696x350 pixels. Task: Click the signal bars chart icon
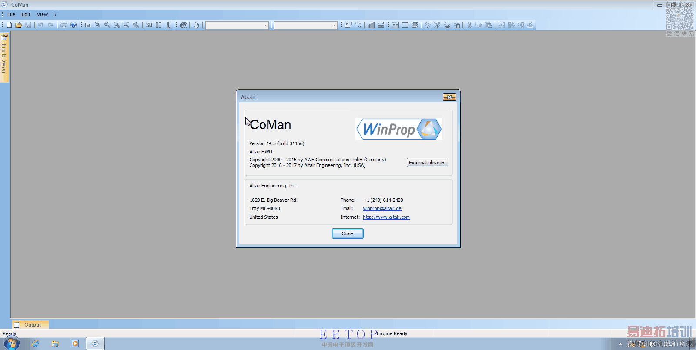(371, 25)
